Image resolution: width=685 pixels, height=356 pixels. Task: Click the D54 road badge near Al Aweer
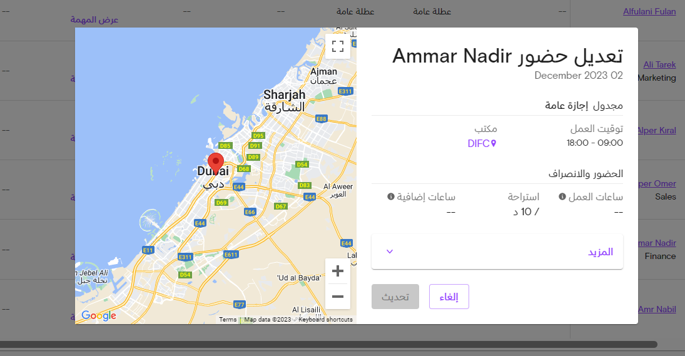click(302, 165)
